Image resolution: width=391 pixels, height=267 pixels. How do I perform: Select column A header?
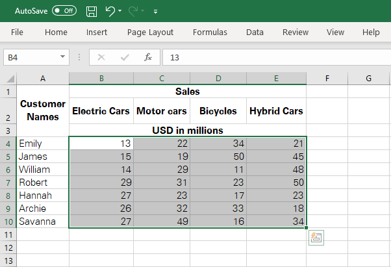click(43, 79)
